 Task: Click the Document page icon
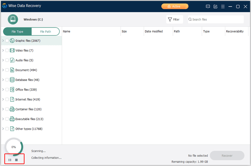tap(12, 70)
